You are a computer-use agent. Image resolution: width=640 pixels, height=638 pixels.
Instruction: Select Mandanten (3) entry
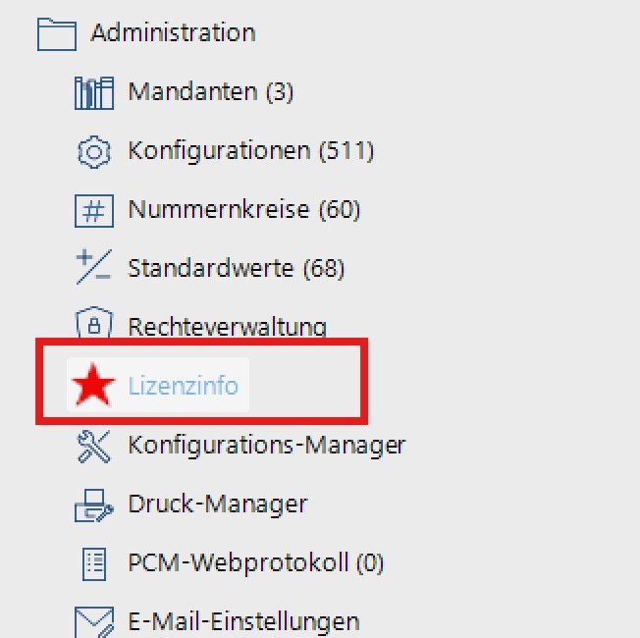210,93
